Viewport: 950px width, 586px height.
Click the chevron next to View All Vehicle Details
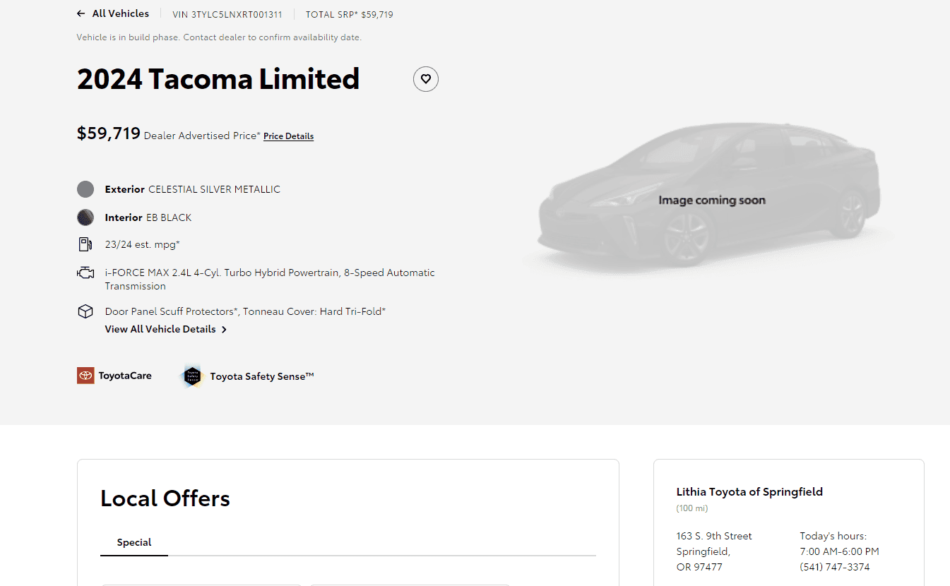point(224,330)
